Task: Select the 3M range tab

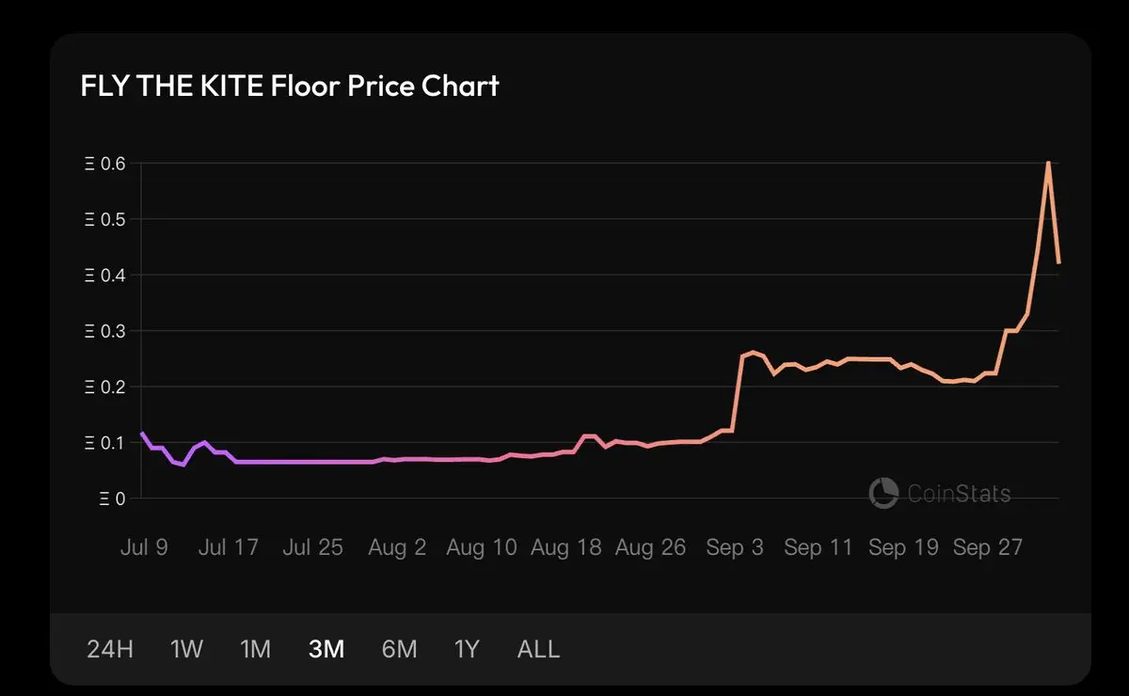Action: [326, 649]
